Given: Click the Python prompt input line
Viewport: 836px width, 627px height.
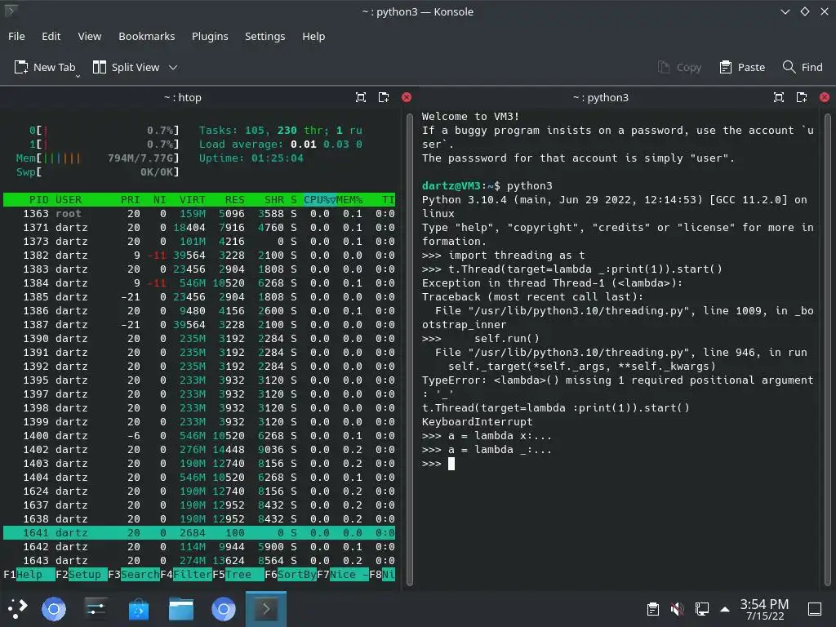Looking at the screenshot, I should [619, 464].
